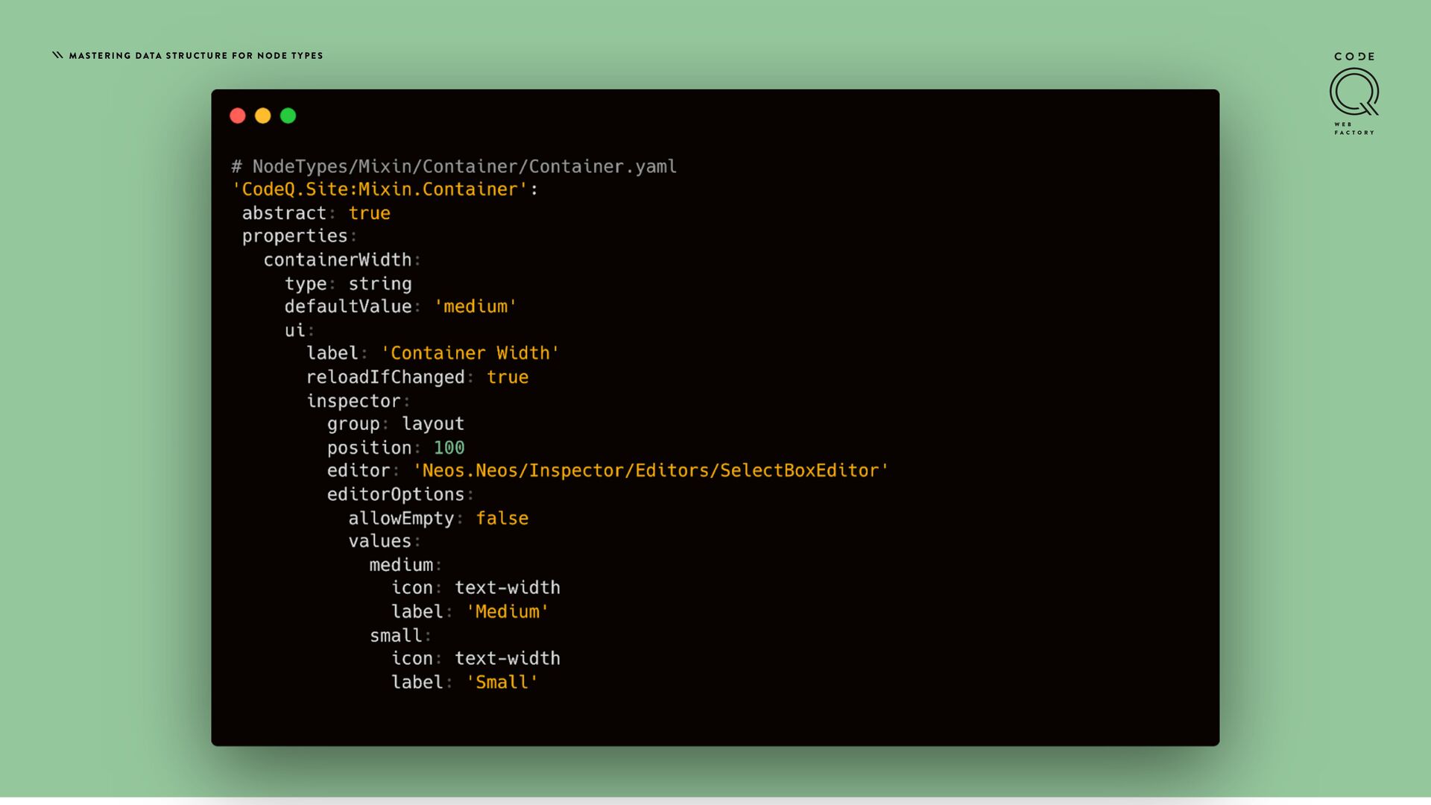Click the 'Container Width' label string
1431x805 pixels.
coord(470,353)
